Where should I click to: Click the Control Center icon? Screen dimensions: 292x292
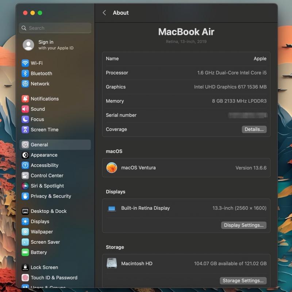coord(25,175)
